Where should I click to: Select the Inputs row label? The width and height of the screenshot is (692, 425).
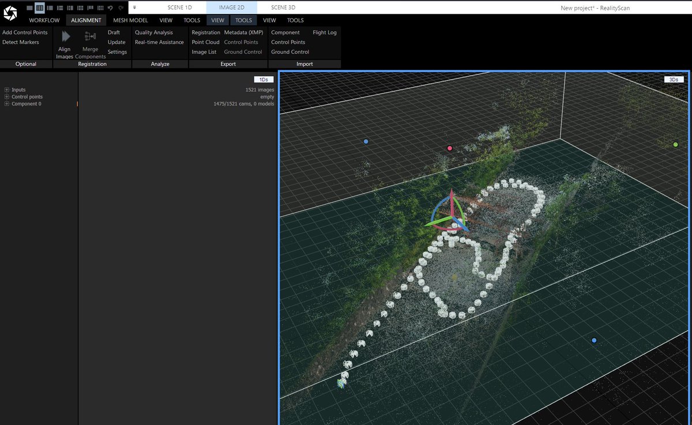[x=18, y=90]
